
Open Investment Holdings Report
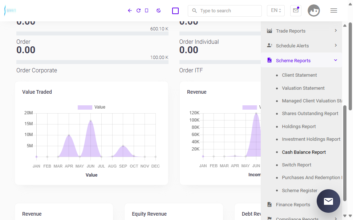311,139
